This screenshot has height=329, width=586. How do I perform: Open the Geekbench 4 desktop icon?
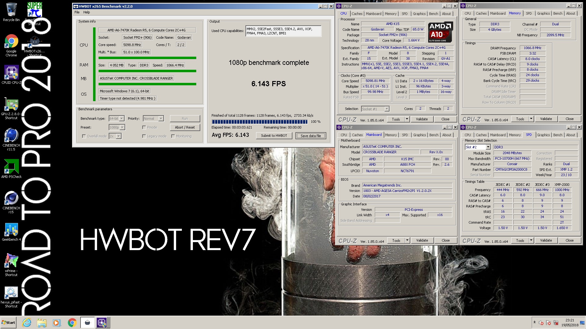pyautogui.click(x=11, y=232)
